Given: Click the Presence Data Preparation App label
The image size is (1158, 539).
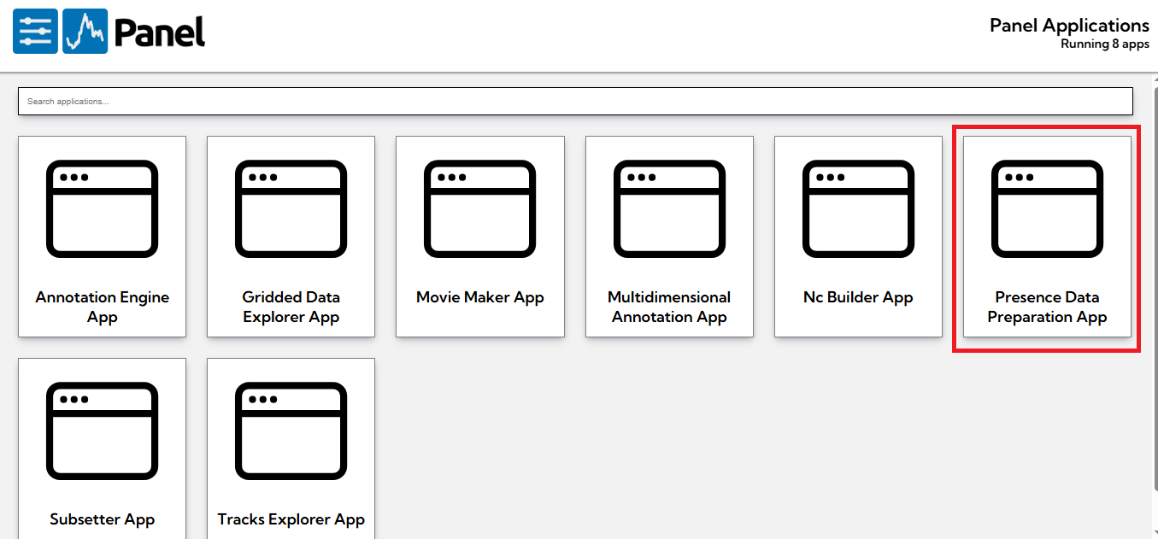Looking at the screenshot, I should 1047,307.
